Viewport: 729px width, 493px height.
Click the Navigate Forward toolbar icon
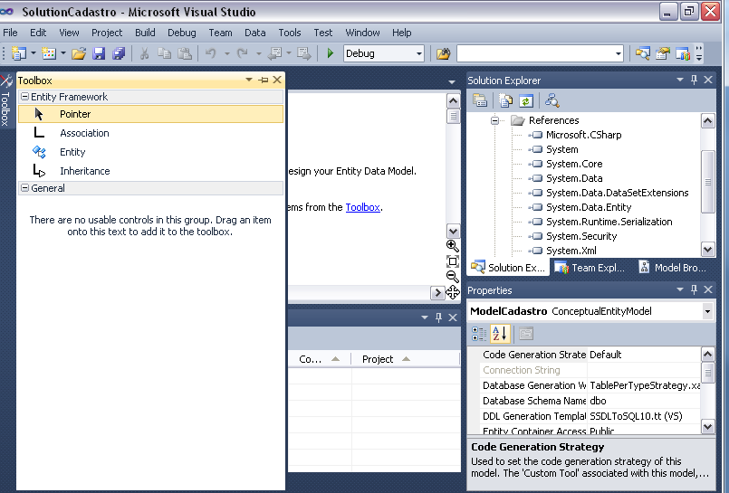304,53
